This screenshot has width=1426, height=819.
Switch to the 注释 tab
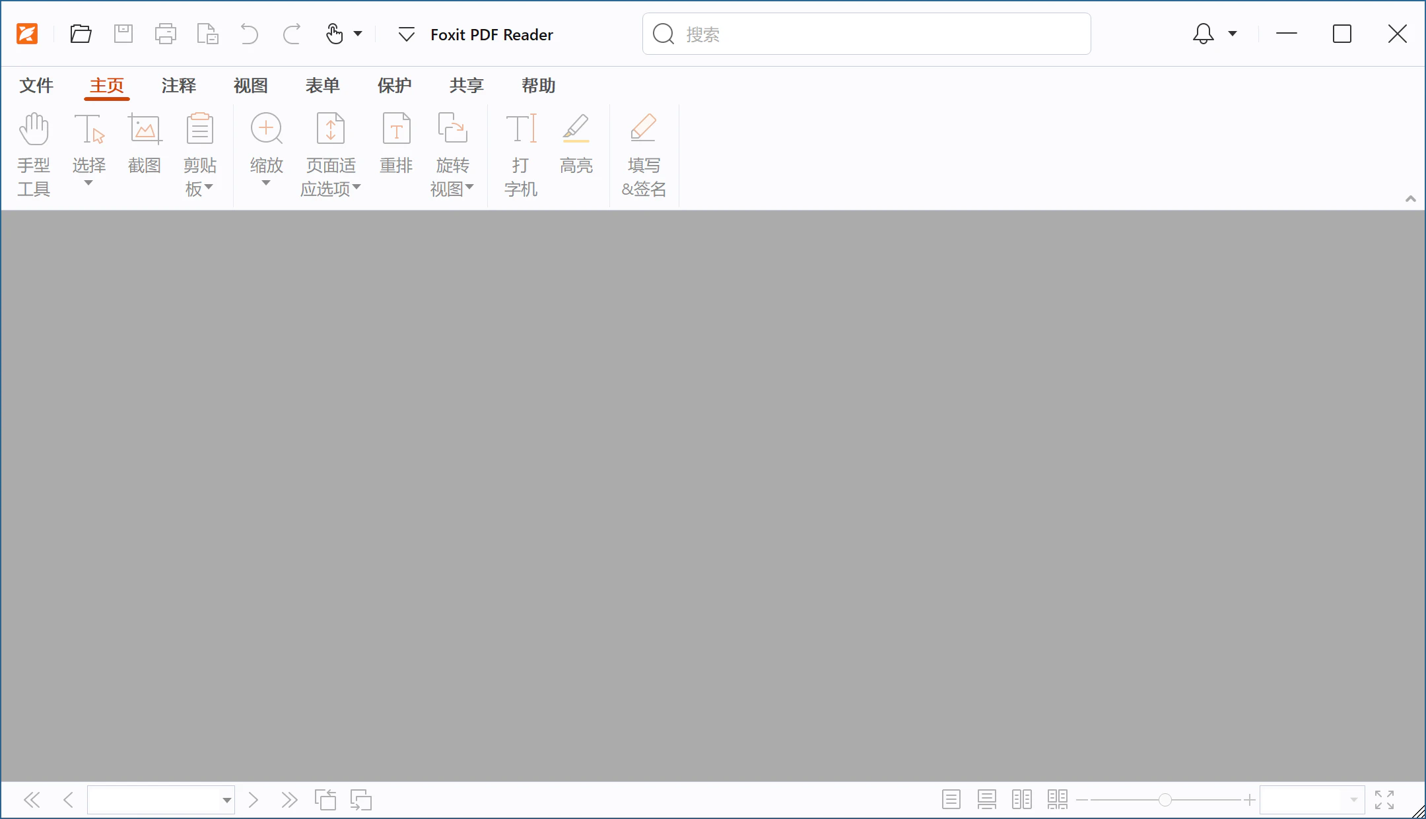click(179, 85)
